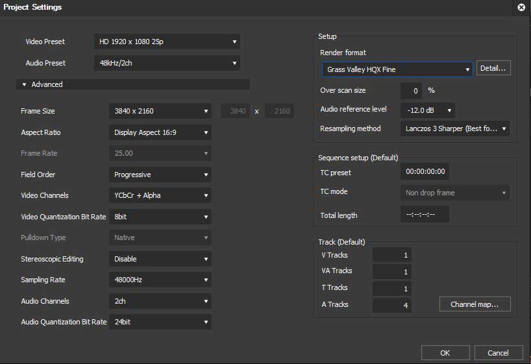Cancel the Project Settings dialog
This screenshot has width=531, height=364.
pyautogui.click(x=499, y=353)
